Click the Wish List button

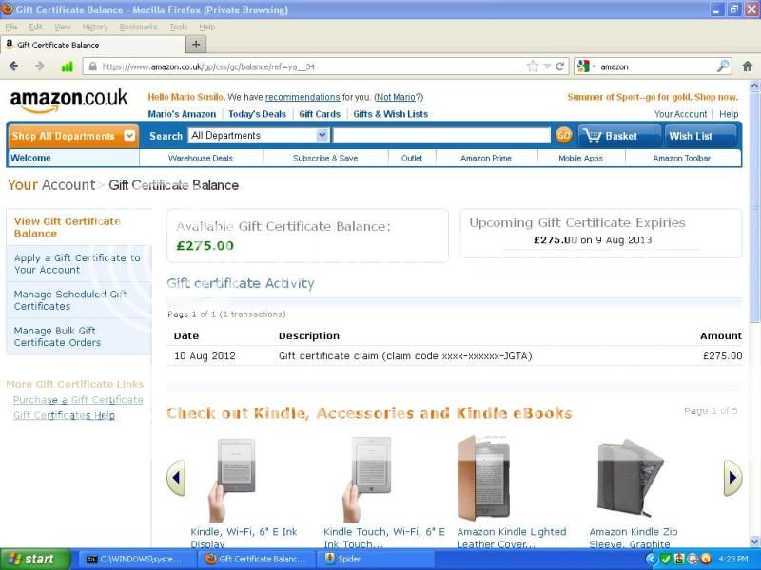[x=699, y=136]
